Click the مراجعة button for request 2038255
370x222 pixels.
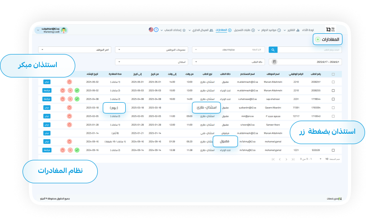(47, 91)
